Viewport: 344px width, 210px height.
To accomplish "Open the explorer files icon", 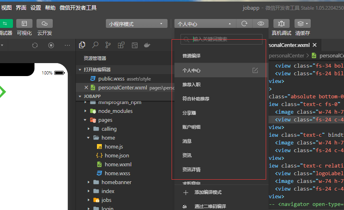I will [82, 45].
